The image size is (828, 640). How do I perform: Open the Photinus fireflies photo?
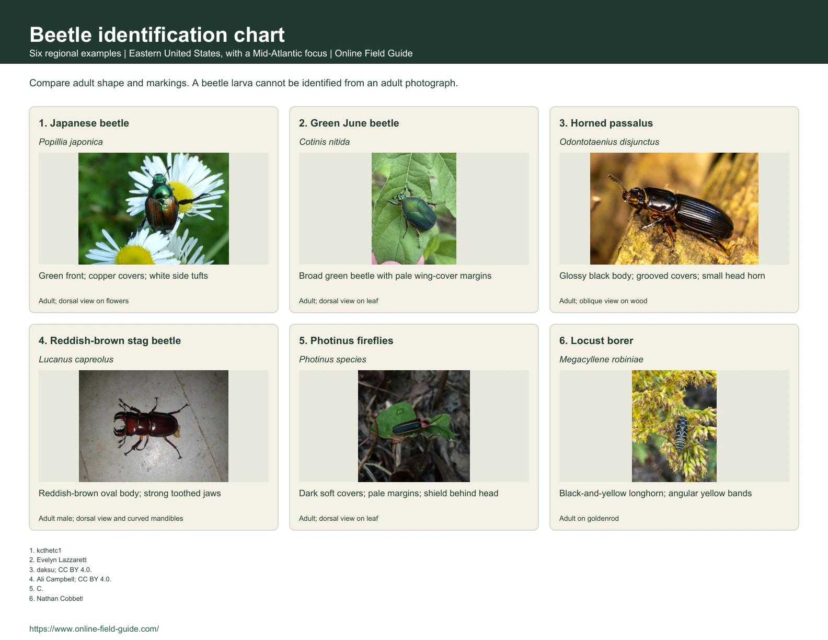[x=414, y=426]
